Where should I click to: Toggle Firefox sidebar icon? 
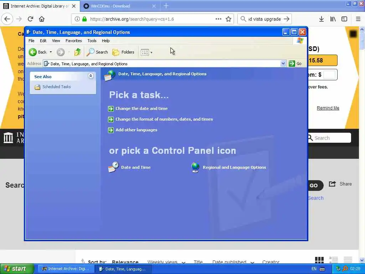344,19
